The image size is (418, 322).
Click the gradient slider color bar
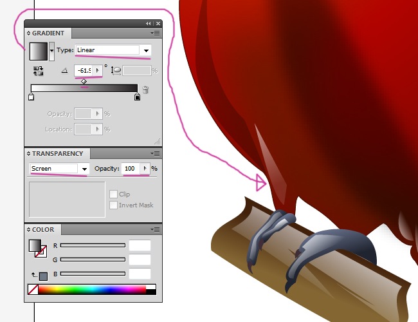tap(84, 88)
